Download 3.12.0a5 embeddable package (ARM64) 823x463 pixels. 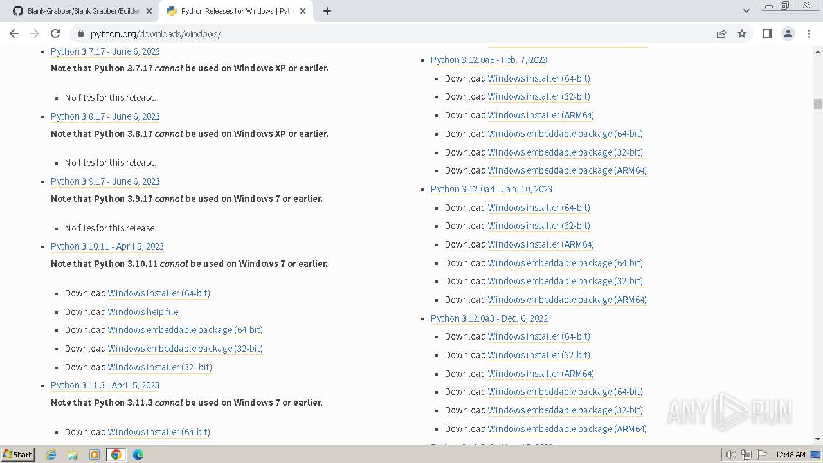click(x=567, y=170)
